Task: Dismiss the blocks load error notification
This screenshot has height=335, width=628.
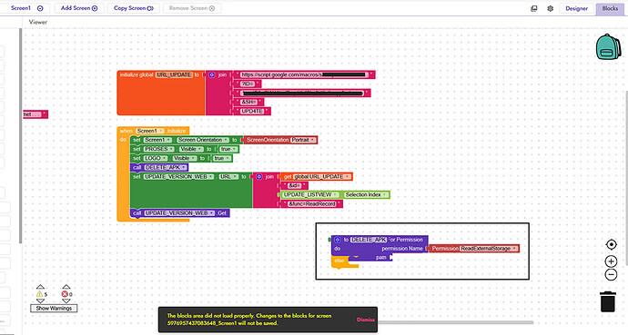Action: point(365,320)
